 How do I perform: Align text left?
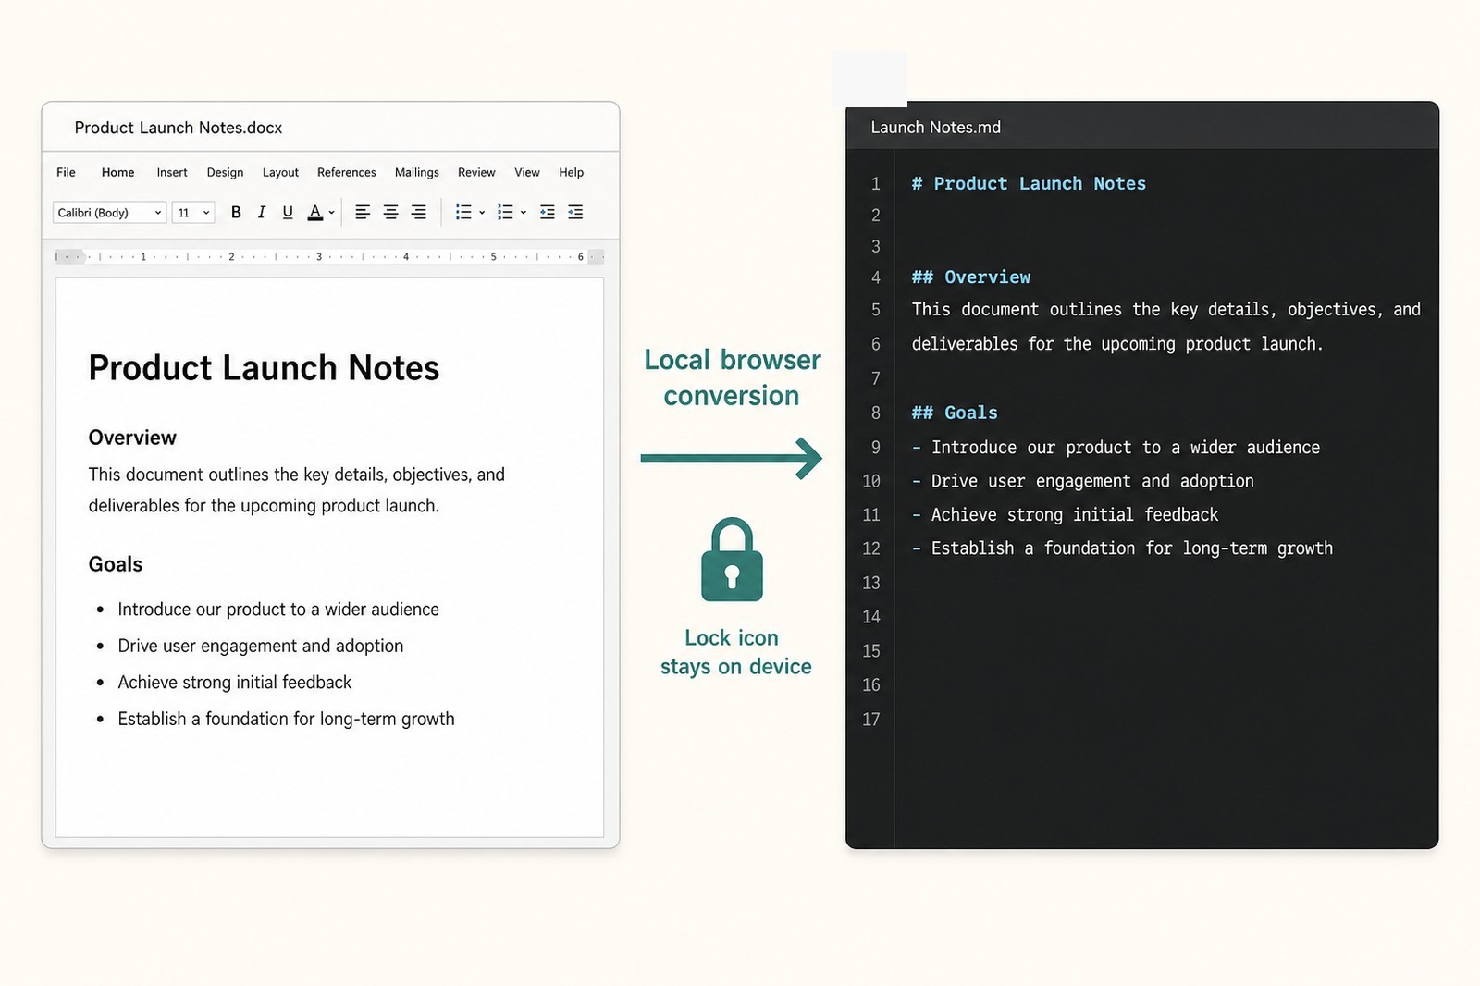pyautogui.click(x=363, y=212)
